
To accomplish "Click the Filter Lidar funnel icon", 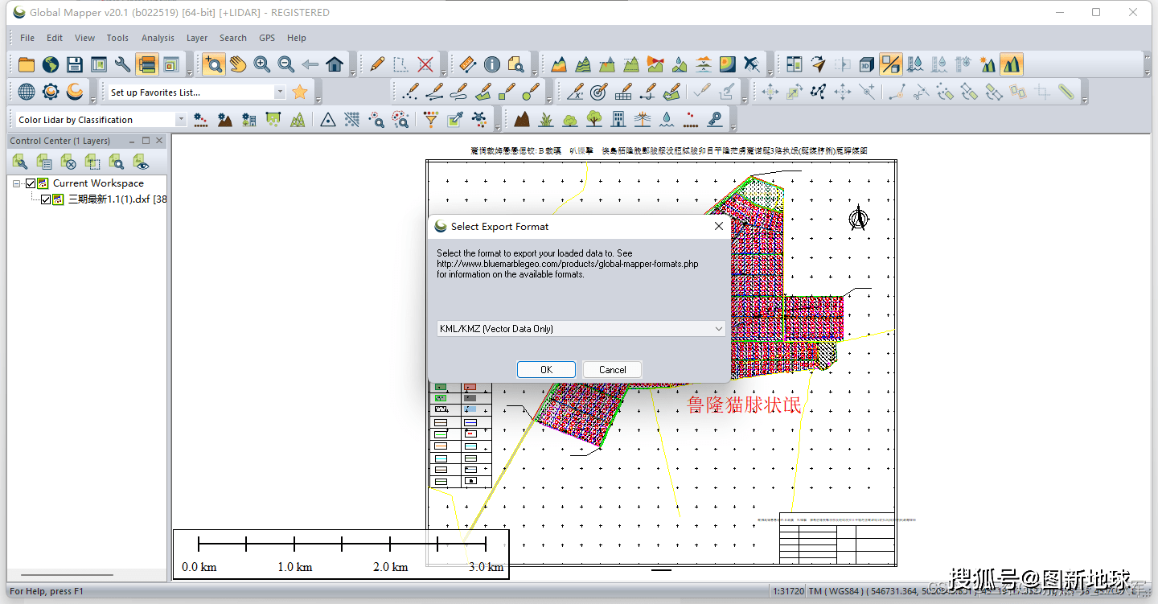I will pyautogui.click(x=431, y=120).
